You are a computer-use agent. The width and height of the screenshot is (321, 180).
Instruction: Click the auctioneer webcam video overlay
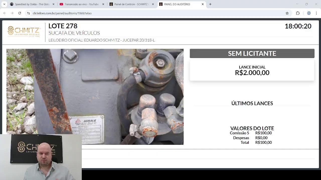41,157
